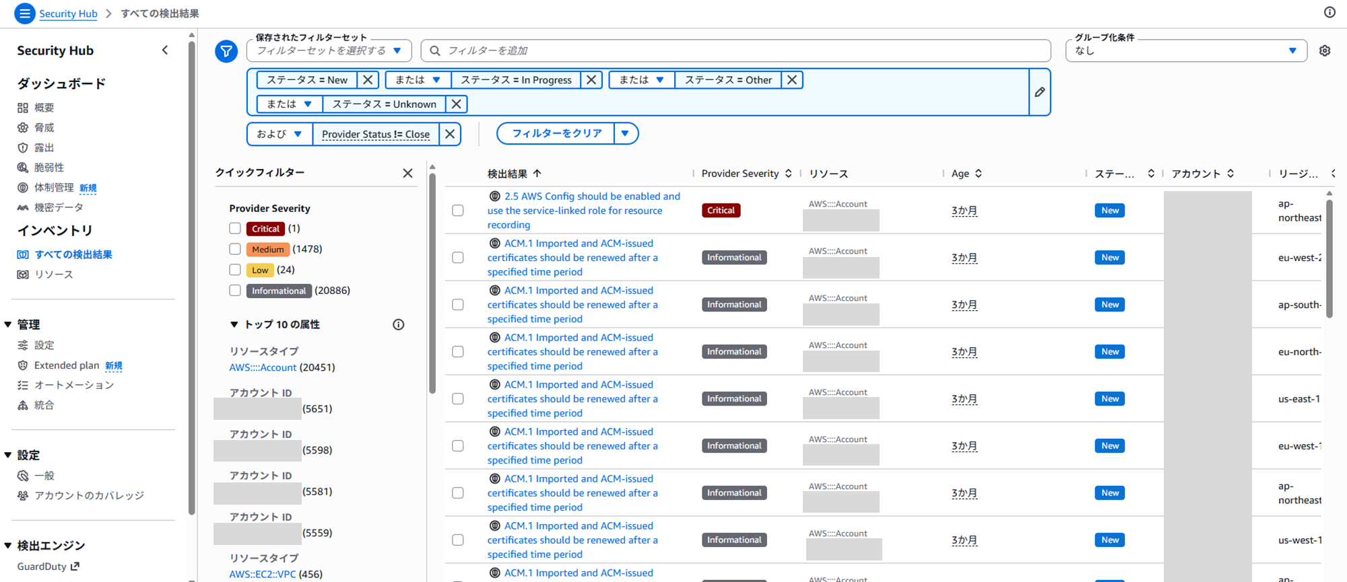1347x582 pixels.
Task: Open the グループ化条件 dropdown
Action: (1186, 50)
